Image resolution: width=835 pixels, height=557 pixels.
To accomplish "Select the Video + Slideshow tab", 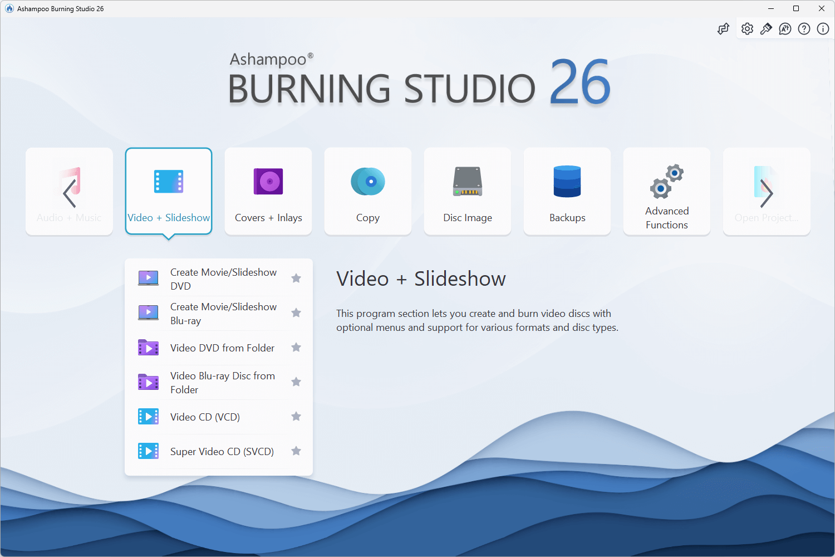I will pos(169,191).
